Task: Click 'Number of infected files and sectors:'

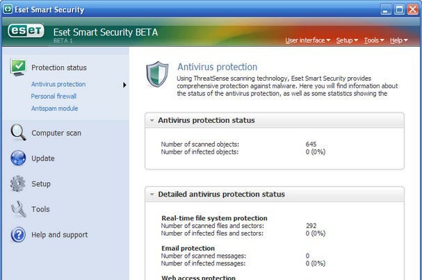Action: pos(212,233)
